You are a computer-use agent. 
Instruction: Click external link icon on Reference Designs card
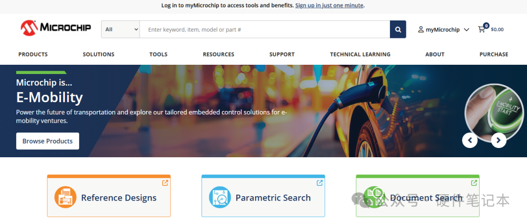pyautogui.click(x=165, y=183)
